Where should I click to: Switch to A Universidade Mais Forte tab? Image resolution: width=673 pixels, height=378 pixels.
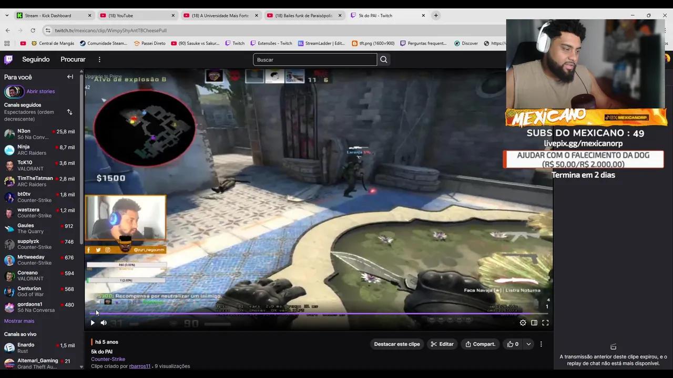click(221, 15)
